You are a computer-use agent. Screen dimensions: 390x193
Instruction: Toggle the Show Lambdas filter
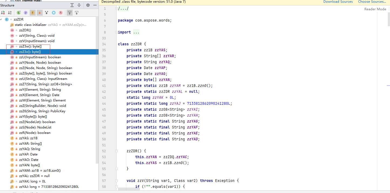(61, 12)
